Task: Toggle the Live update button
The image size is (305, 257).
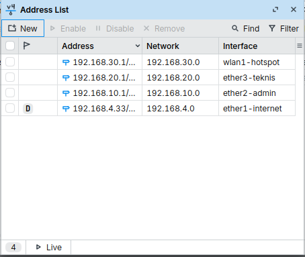Action: [48, 247]
